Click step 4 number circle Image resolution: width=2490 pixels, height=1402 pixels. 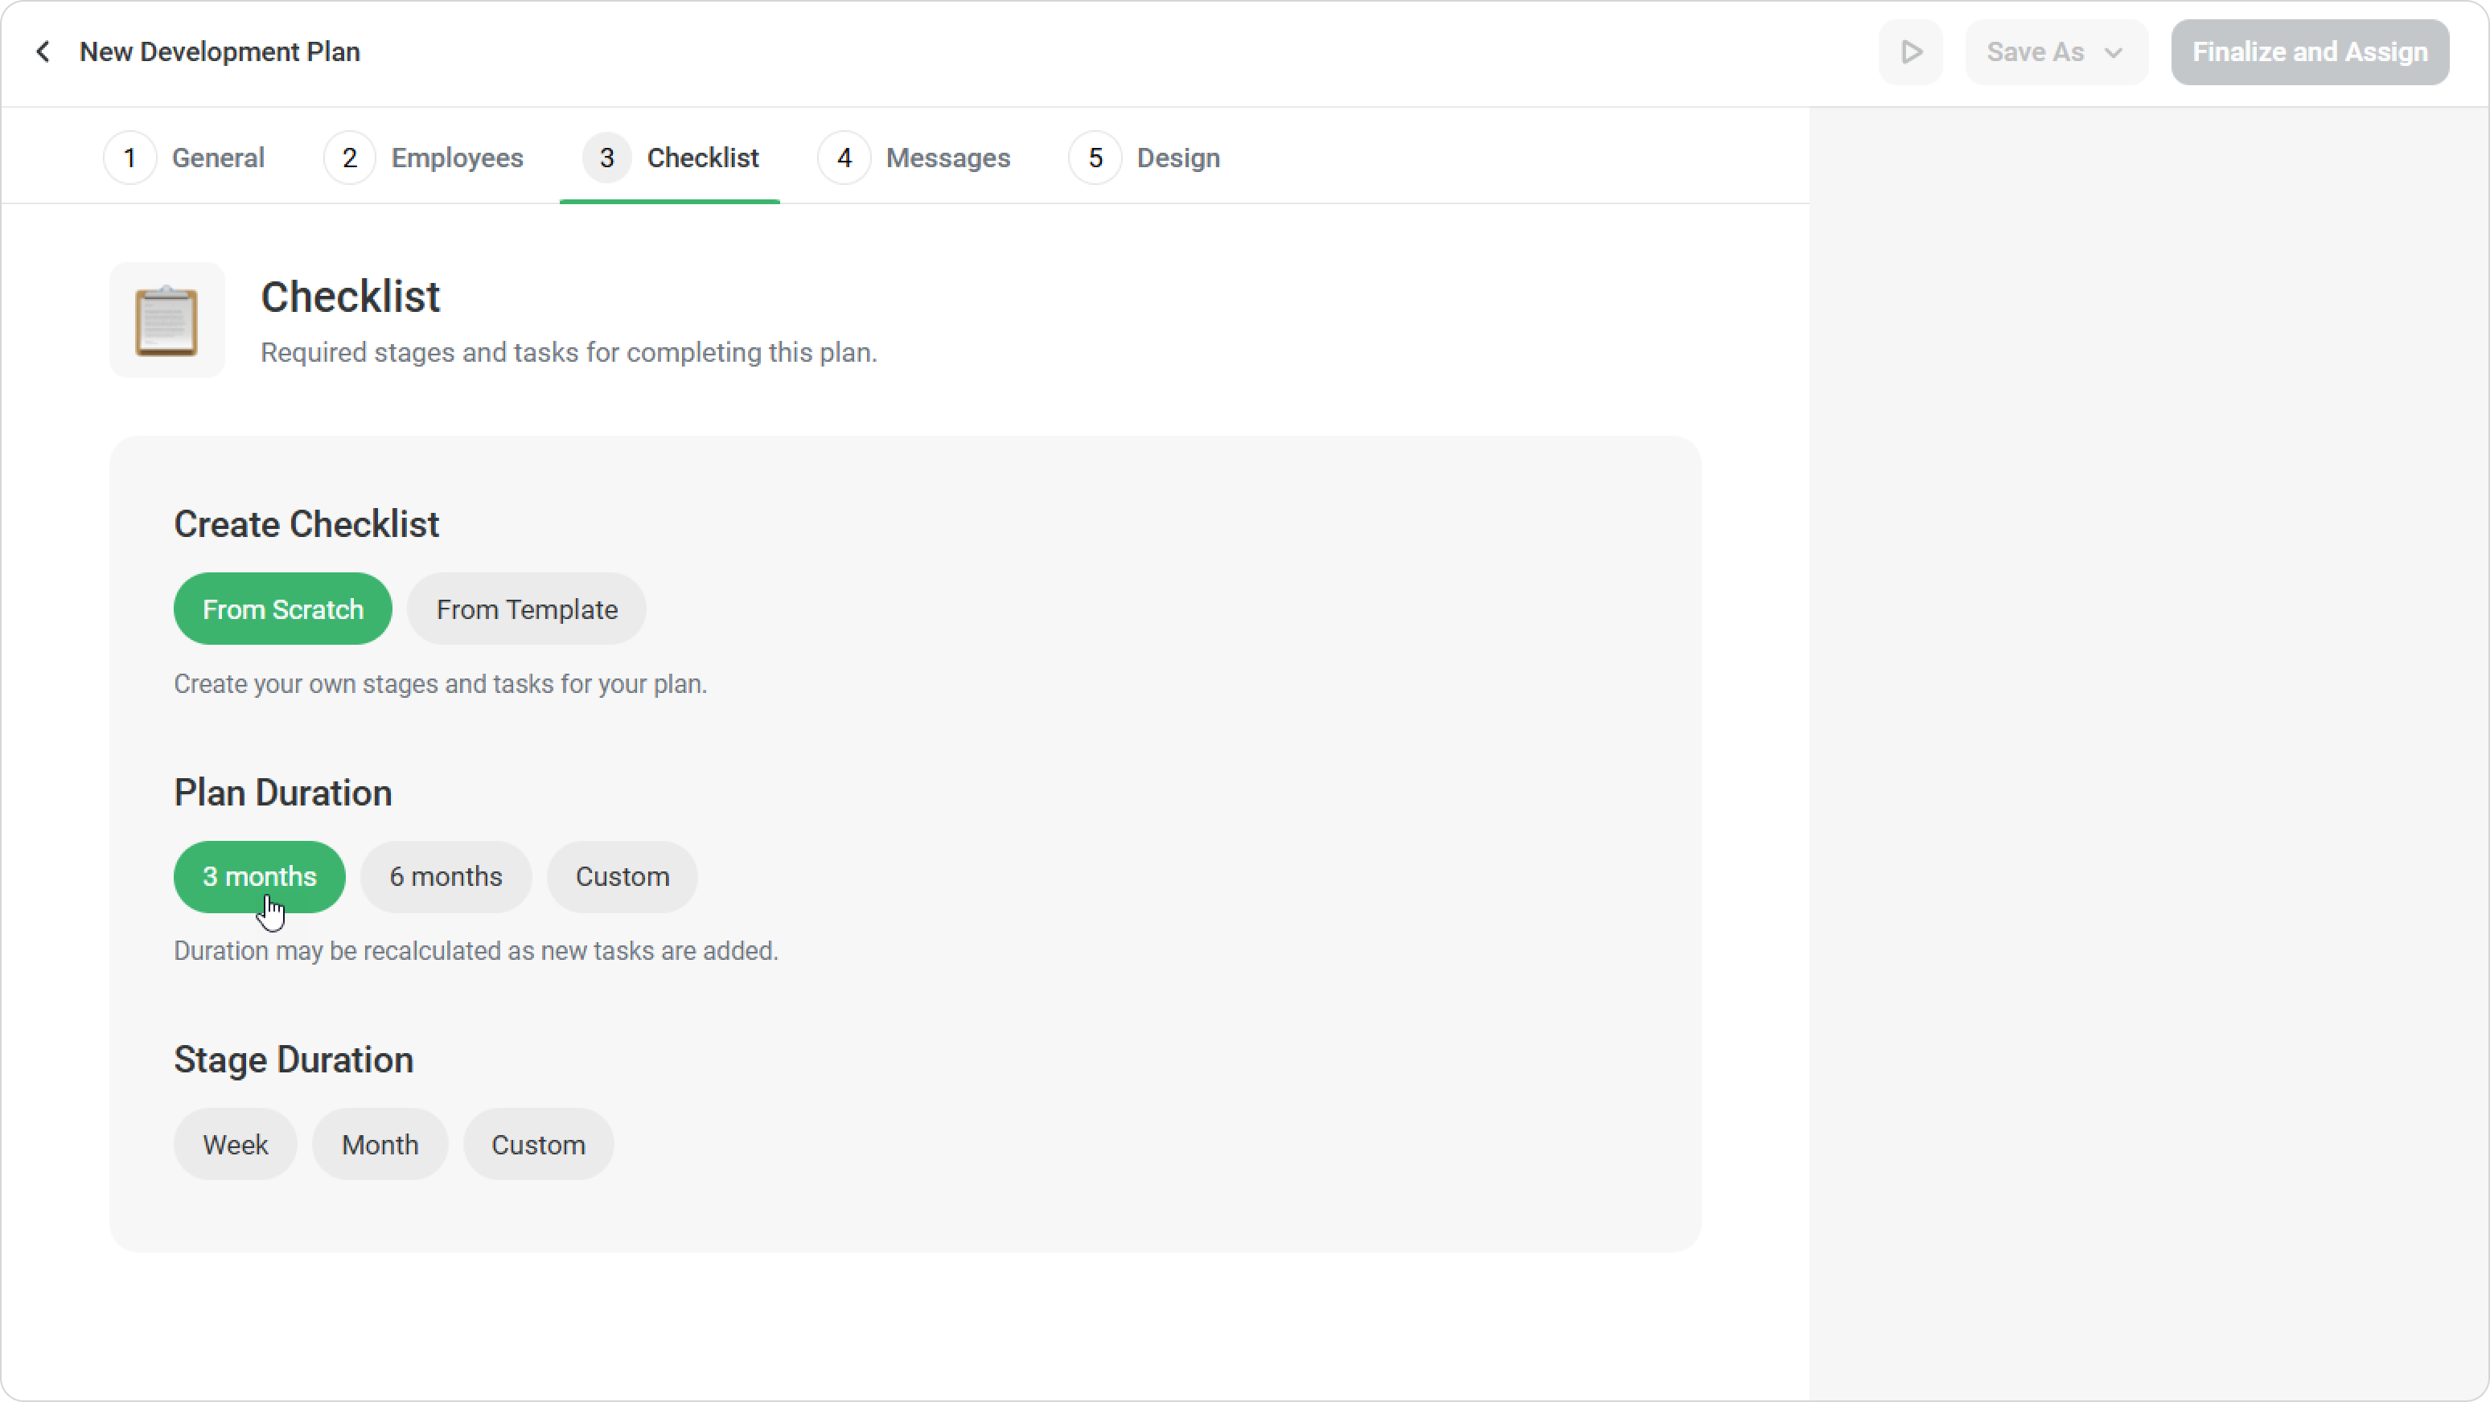click(844, 158)
